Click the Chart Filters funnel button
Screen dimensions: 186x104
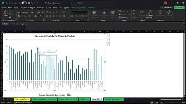click(108, 44)
